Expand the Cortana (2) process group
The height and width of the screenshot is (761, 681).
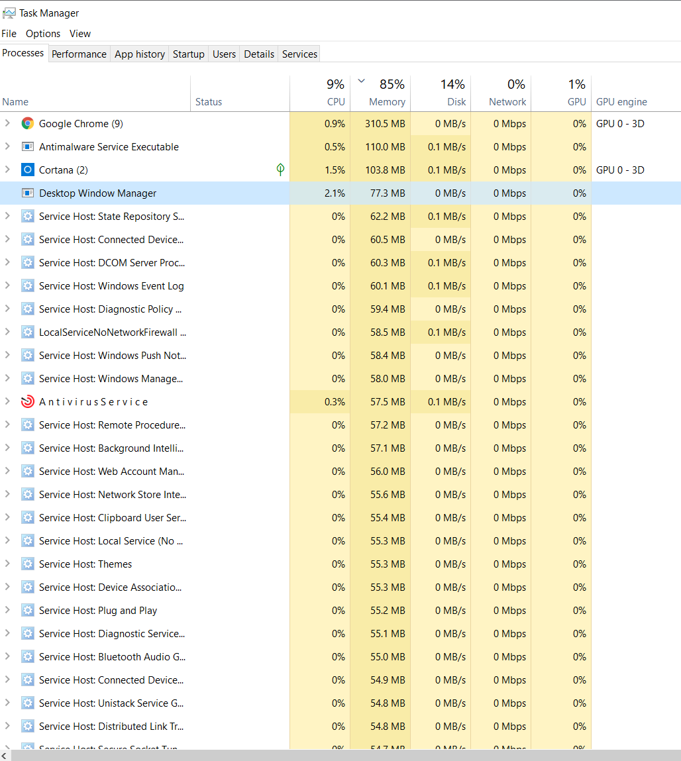[7, 170]
